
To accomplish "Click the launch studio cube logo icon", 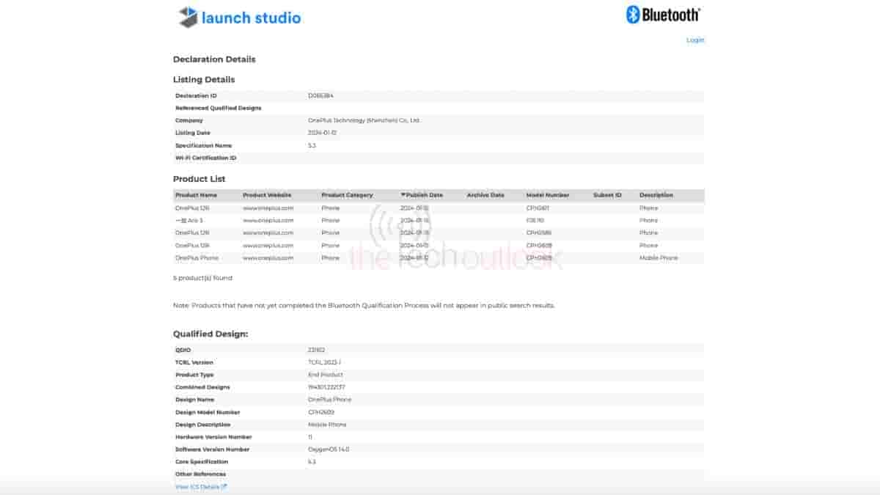I will click(188, 17).
